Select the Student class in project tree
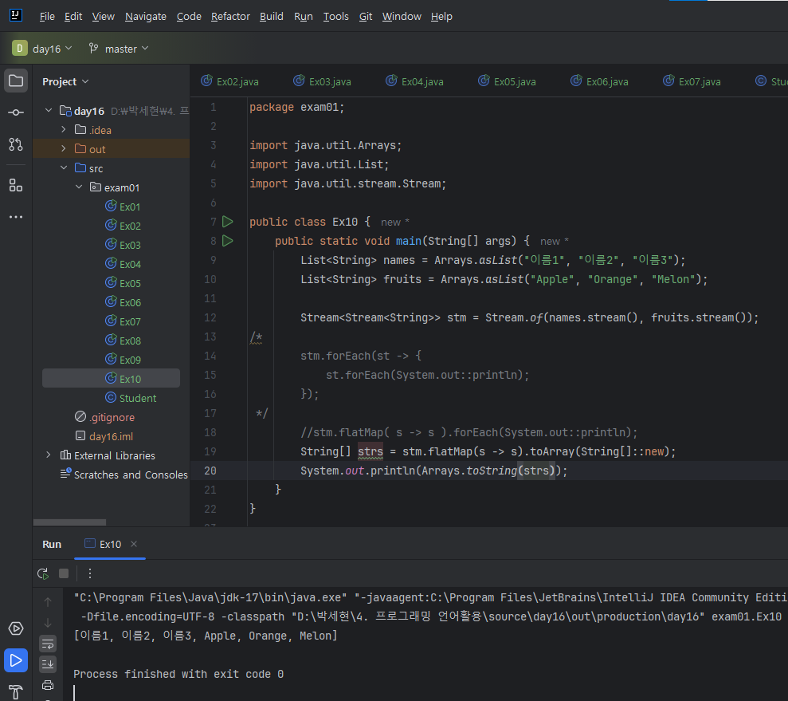Viewport: 788px width, 701px height. pos(137,398)
